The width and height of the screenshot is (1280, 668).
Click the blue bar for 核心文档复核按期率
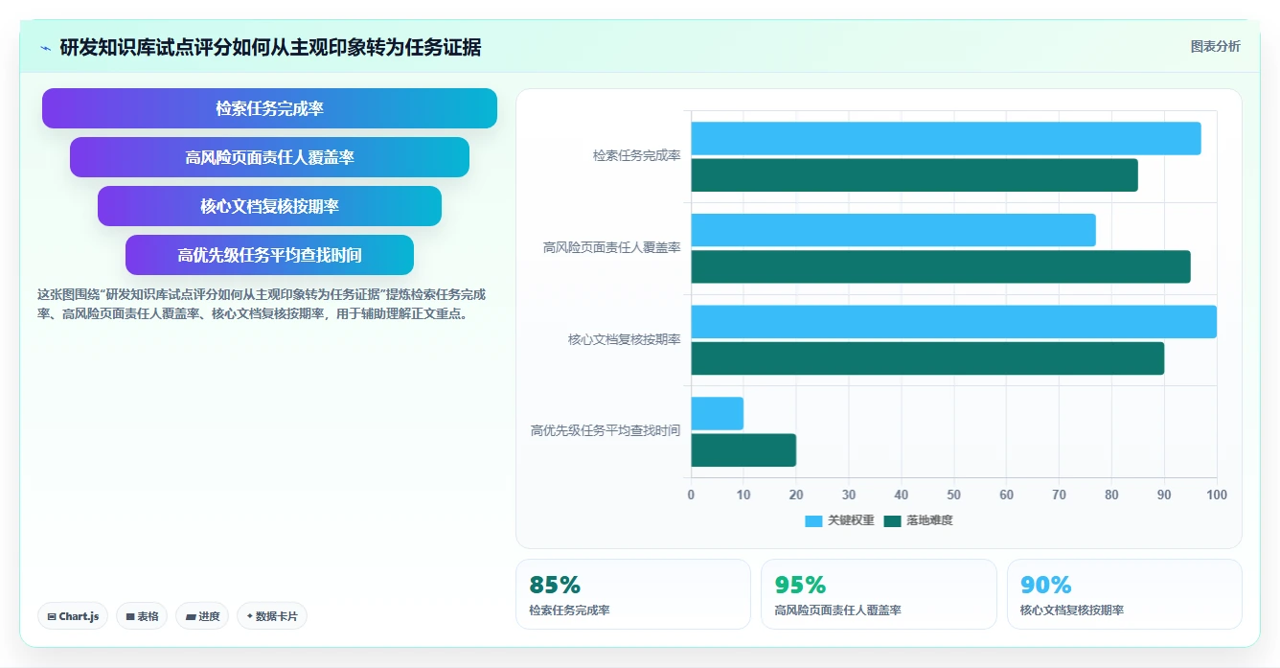tap(953, 322)
